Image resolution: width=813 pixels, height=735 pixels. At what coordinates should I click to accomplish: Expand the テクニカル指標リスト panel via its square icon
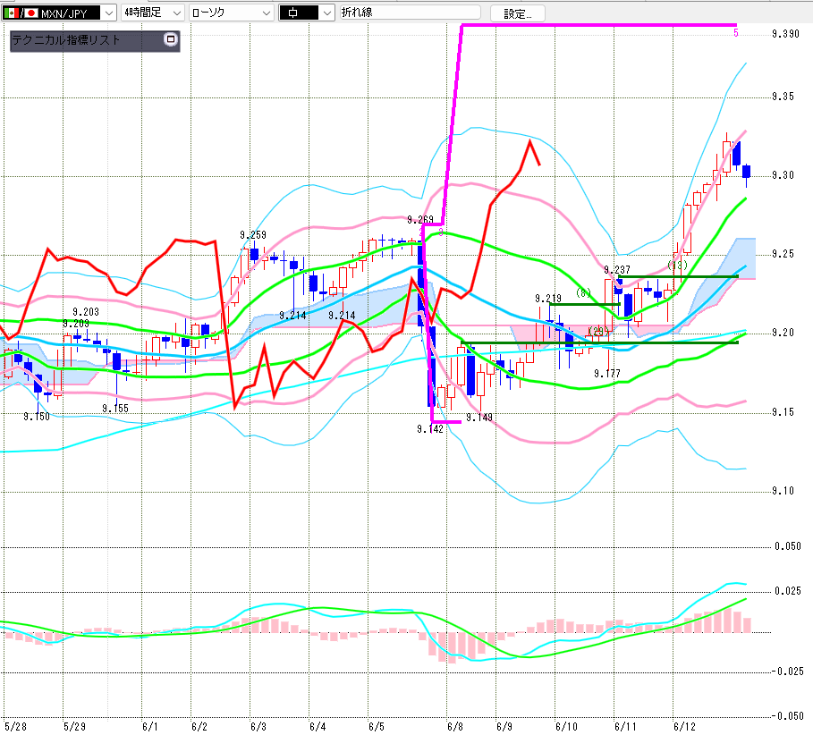171,39
